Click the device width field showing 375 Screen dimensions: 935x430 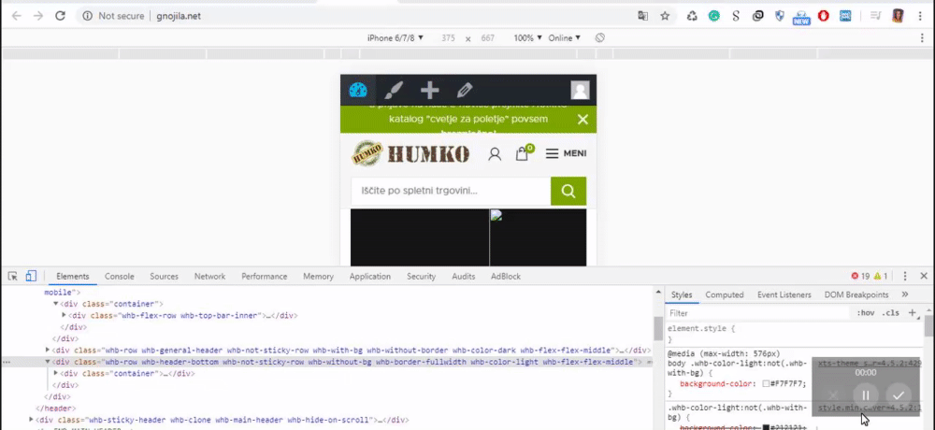(448, 37)
